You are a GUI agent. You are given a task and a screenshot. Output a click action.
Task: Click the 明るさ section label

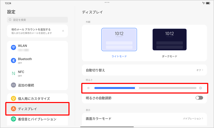pyautogui.click(x=89, y=80)
